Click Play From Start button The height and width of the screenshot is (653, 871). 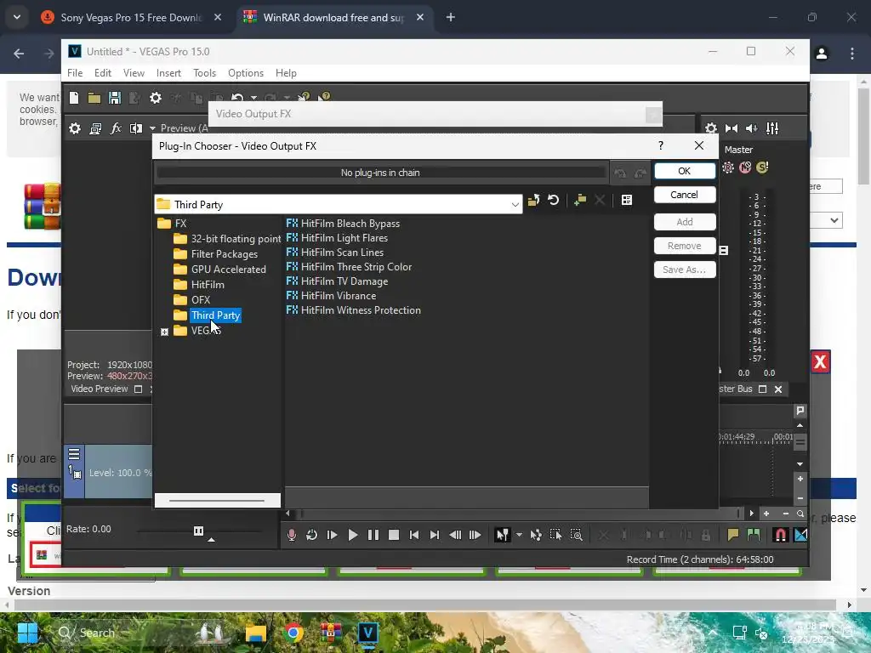pos(333,535)
